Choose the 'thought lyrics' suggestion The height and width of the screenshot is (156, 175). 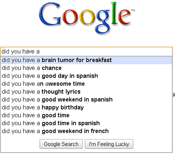point(86,92)
